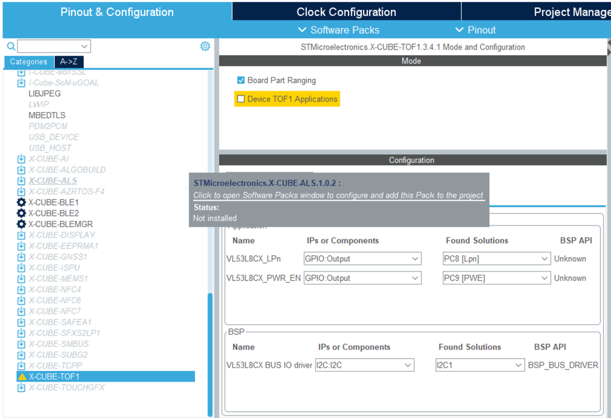Click download icon beside X-CUBE-SUBG2
This screenshot has width=611, height=418.
pos(21,356)
